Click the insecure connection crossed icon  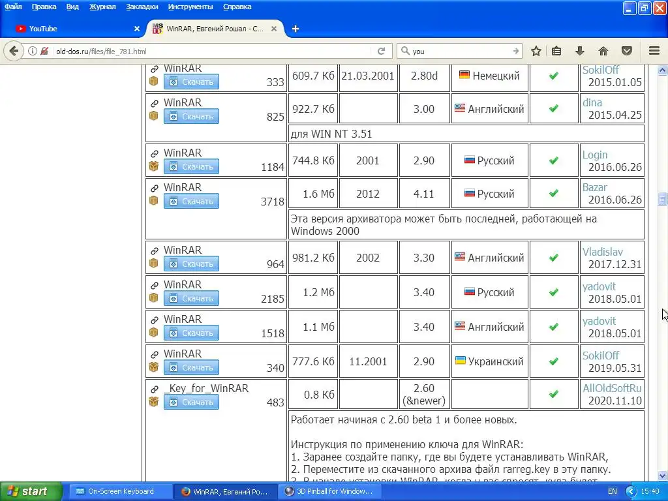pyautogui.click(x=44, y=51)
